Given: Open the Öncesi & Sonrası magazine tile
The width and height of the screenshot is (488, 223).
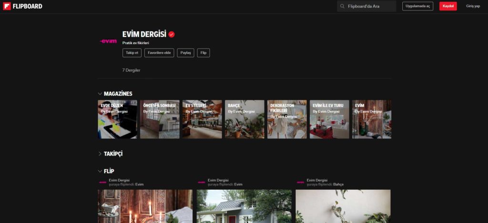Looking at the screenshot, I should click(160, 119).
